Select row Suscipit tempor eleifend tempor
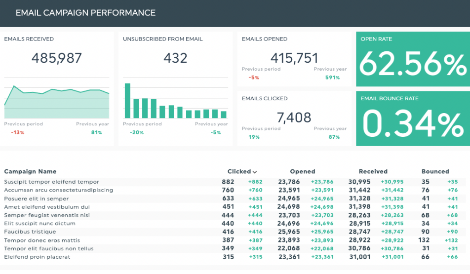470x274 pixels. click(x=235, y=182)
